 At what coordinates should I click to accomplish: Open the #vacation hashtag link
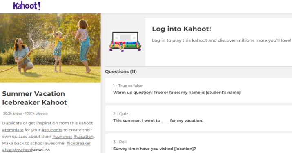tap(83, 137)
